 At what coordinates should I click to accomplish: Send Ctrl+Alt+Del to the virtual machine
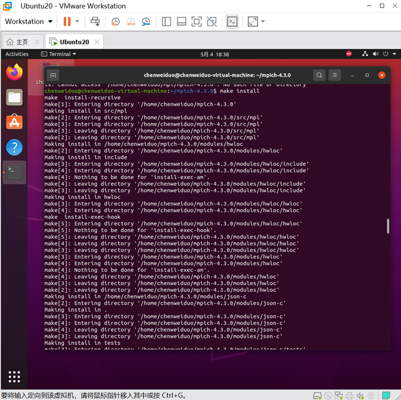point(95,21)
